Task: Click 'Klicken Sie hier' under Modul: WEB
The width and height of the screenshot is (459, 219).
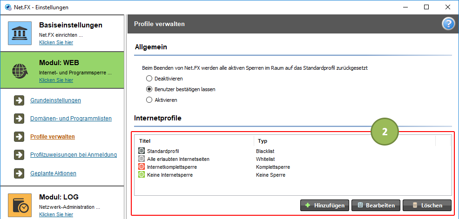Action: [56, 80]
